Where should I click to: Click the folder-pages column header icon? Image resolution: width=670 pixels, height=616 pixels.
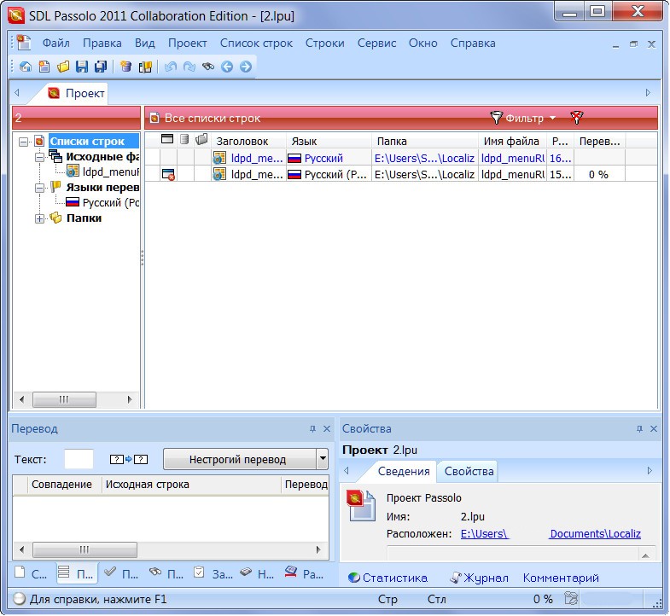point(201,139)
